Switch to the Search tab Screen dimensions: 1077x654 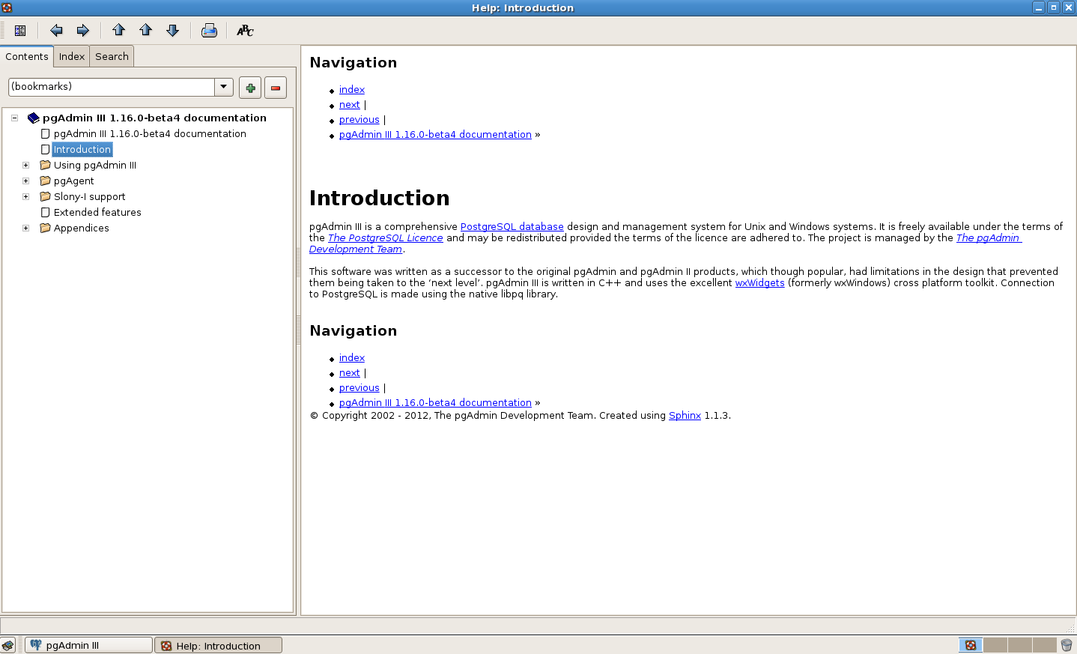point(112,57)
